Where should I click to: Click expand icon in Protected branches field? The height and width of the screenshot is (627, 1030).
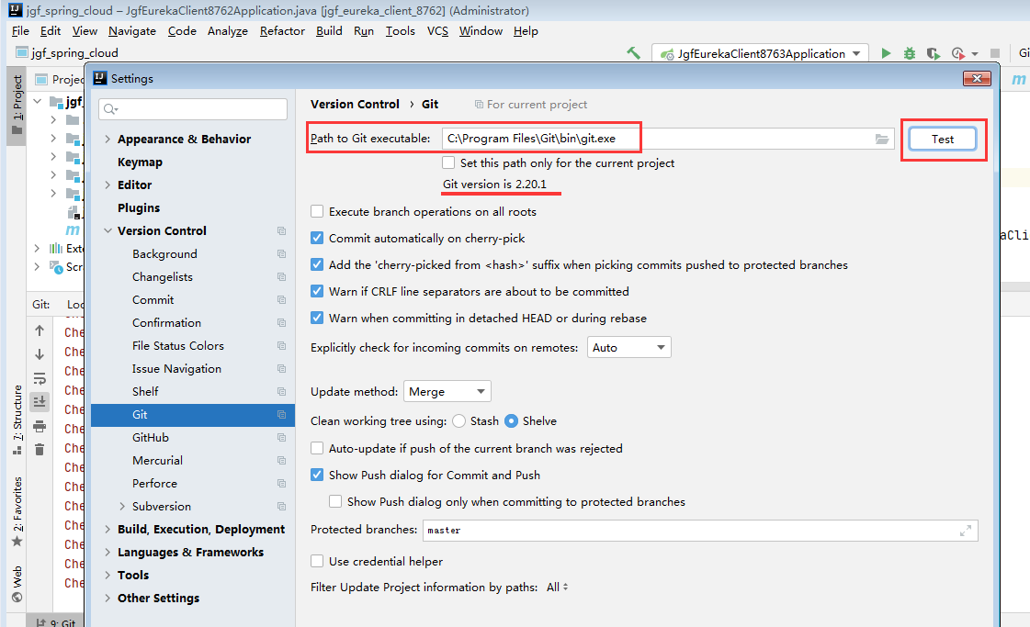tap(966, 531)
